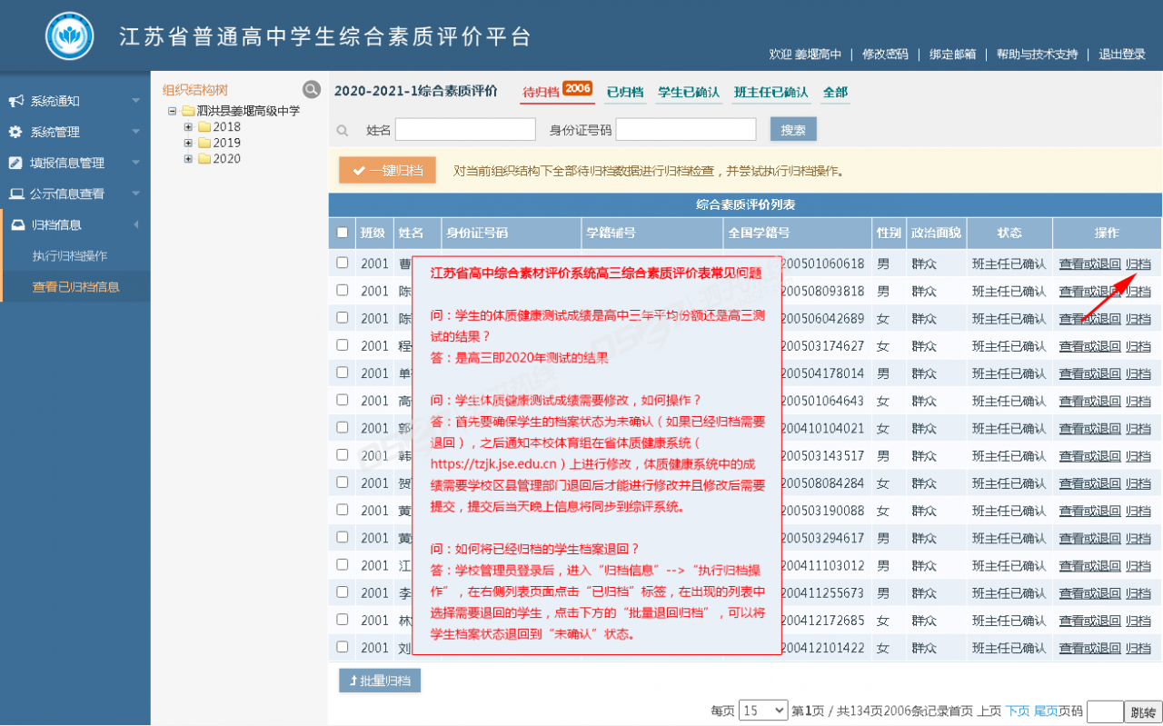Switch to the 全部 tab
This screenshot has width=1163, height=726.
(x=835, y=93)
